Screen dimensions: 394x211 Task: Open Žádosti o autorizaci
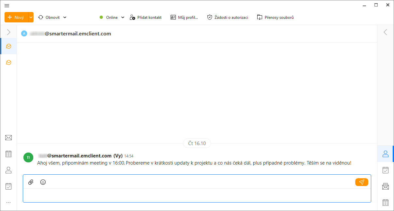pyautogui.click(x=228, y=18)
